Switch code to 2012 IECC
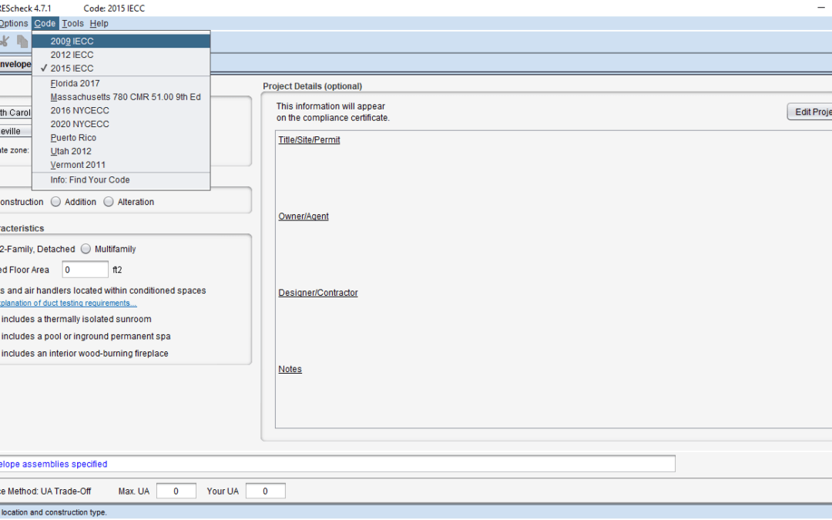This screenshot has width=832, height=520. pyautogui.click(x=72, y=55)
